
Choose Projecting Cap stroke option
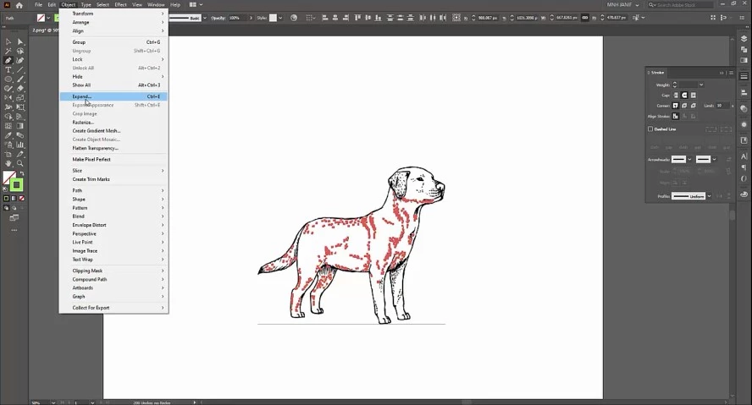[x=693, y=96]
